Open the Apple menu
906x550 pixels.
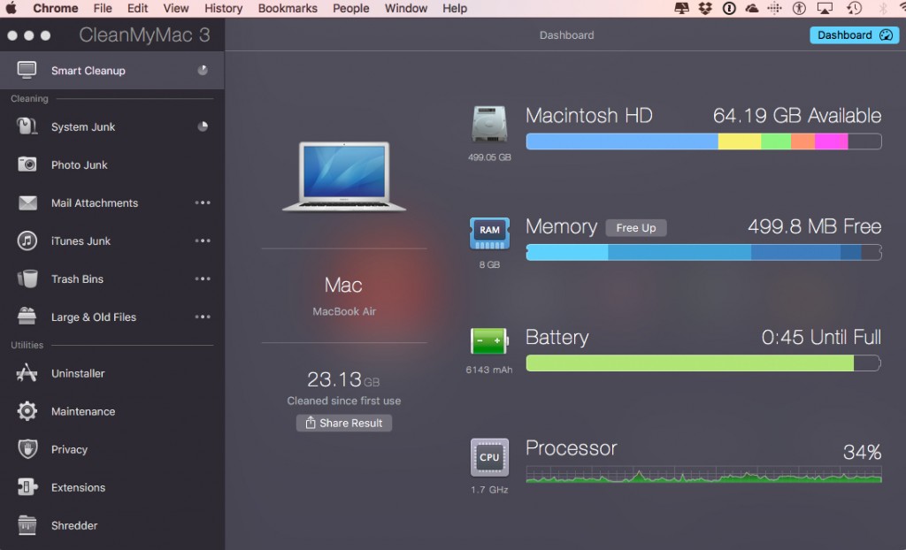(x=11, y=8)
